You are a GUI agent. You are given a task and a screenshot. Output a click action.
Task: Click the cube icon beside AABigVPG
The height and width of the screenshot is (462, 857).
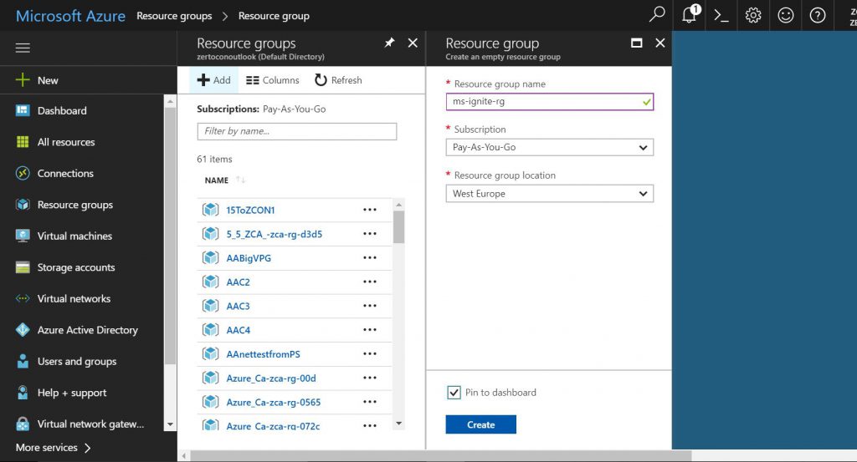click(x=210, y=257)
